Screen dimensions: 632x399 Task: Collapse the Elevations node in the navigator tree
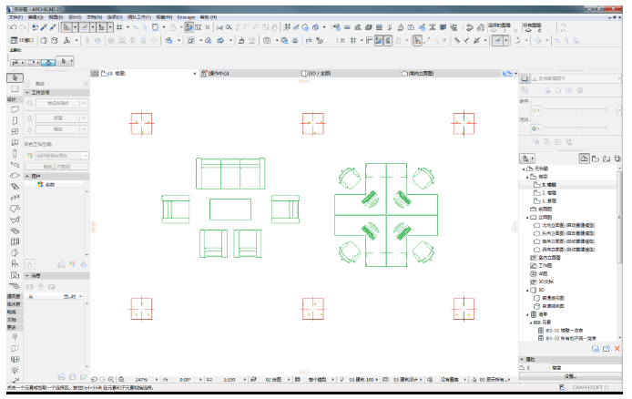click(x=526, y=217)
